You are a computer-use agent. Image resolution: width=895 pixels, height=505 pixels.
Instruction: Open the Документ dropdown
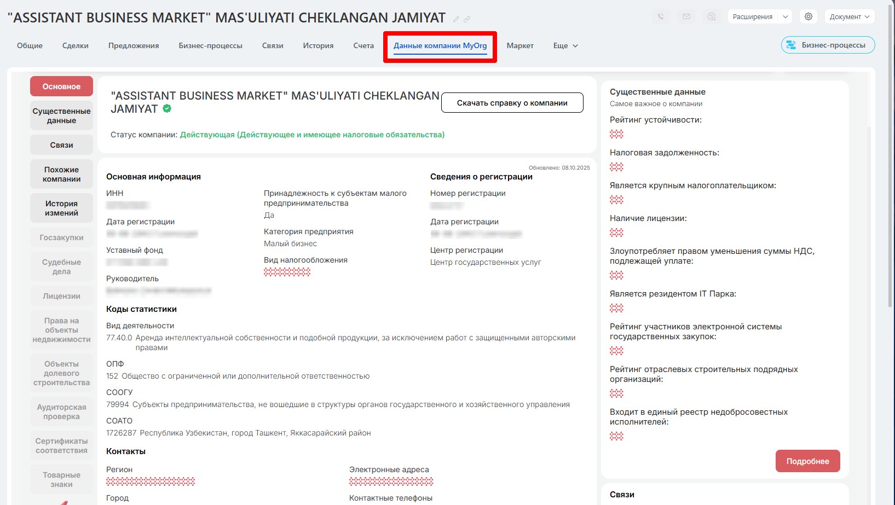849,16
